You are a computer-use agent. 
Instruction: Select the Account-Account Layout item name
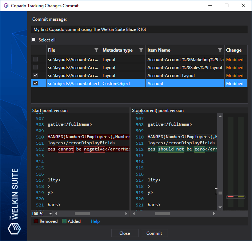coord(185,75)
